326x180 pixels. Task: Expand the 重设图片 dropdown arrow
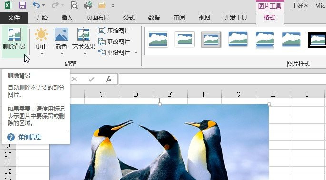click(136, 53)
